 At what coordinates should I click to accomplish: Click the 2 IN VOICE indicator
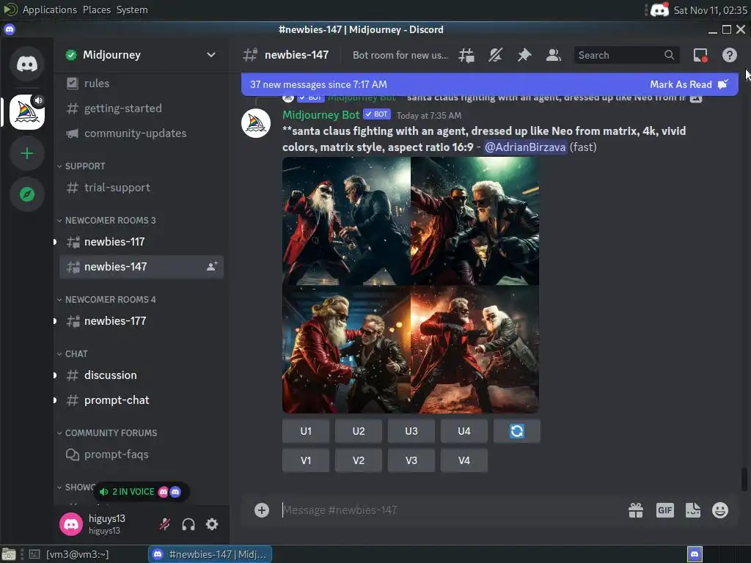click(142, 492)
